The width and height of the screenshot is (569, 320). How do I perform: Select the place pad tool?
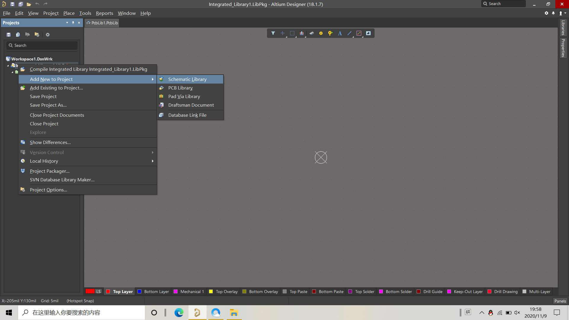(321, 33)
